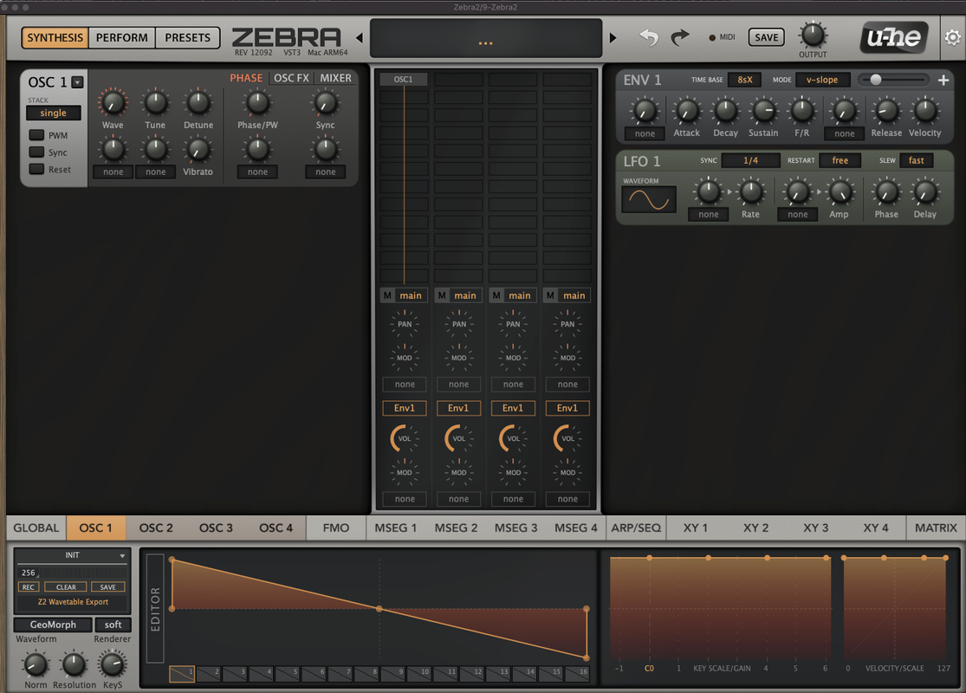
Task: Switch to the PERFORM page
Action: coord(122,37)
